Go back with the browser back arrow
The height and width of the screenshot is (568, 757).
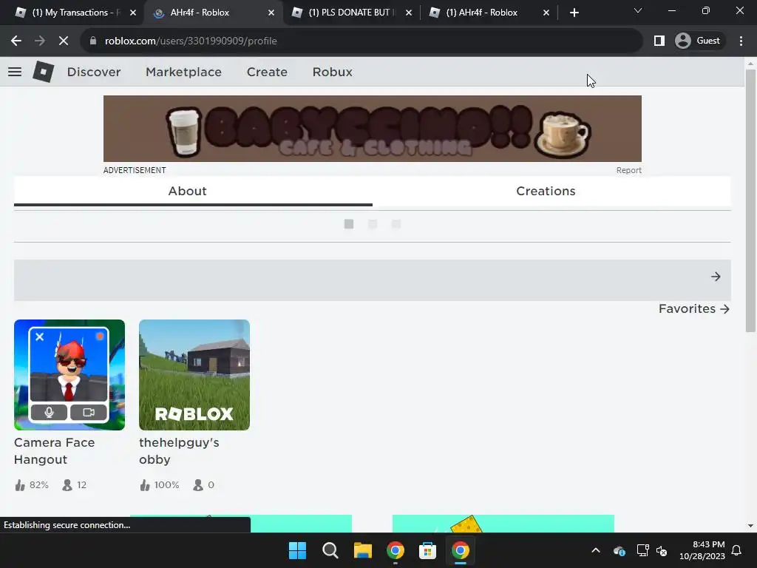(16, 41)
